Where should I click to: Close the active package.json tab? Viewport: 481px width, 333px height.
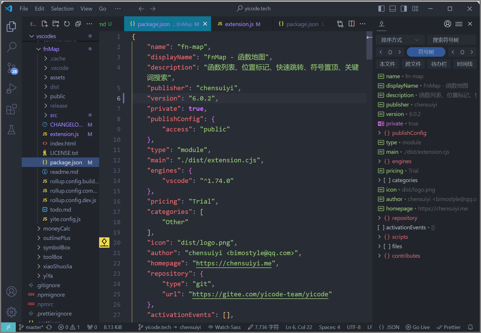(x=205, y=24)
